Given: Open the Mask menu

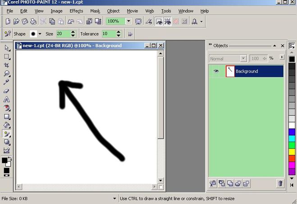Looking at the screenshot, I should tap(95, 11).
